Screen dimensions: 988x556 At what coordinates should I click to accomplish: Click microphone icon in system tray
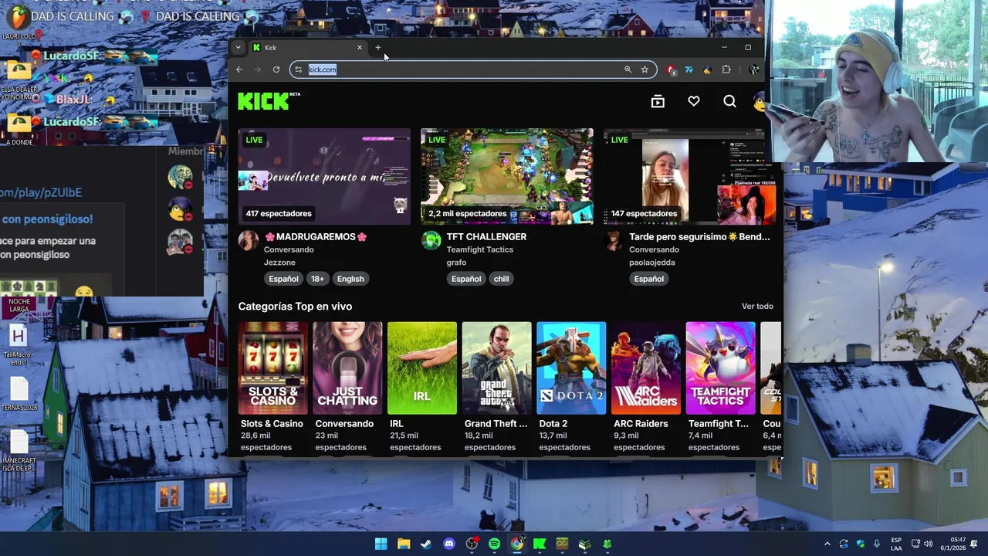click(x=878, y=544)
